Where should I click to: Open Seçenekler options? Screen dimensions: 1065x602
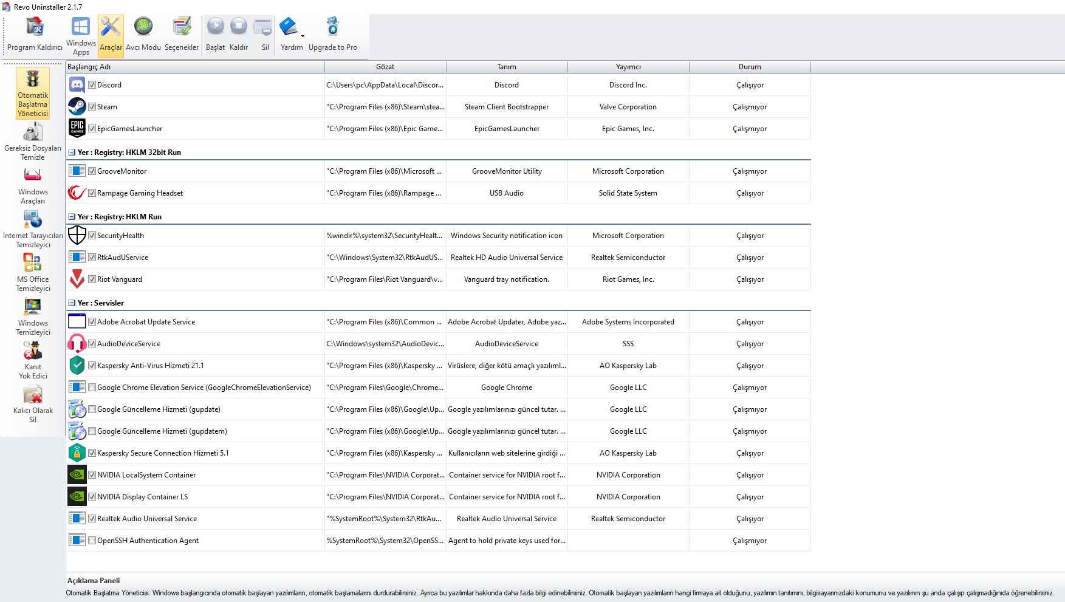182,35
